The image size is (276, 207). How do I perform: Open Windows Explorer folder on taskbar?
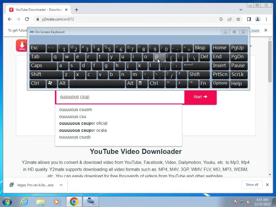pyautogui.click(x=41, y=202)
